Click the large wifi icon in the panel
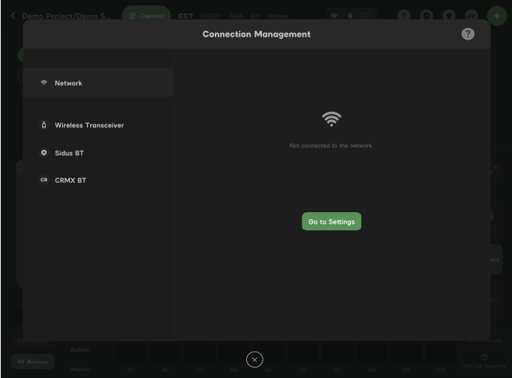This screenshot has height=378, width=512. pos(331,119)
